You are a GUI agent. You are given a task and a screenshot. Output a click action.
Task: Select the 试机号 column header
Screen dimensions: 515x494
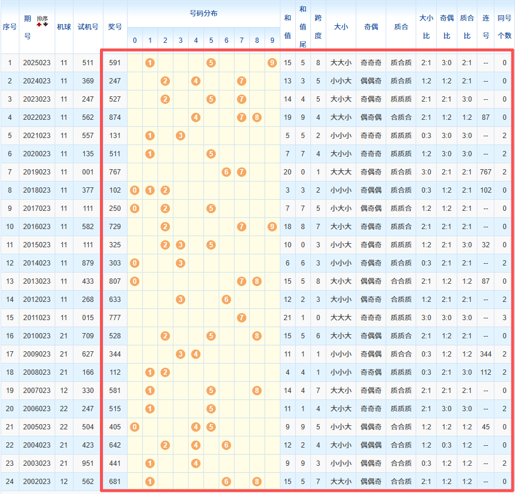click(88, 27)
